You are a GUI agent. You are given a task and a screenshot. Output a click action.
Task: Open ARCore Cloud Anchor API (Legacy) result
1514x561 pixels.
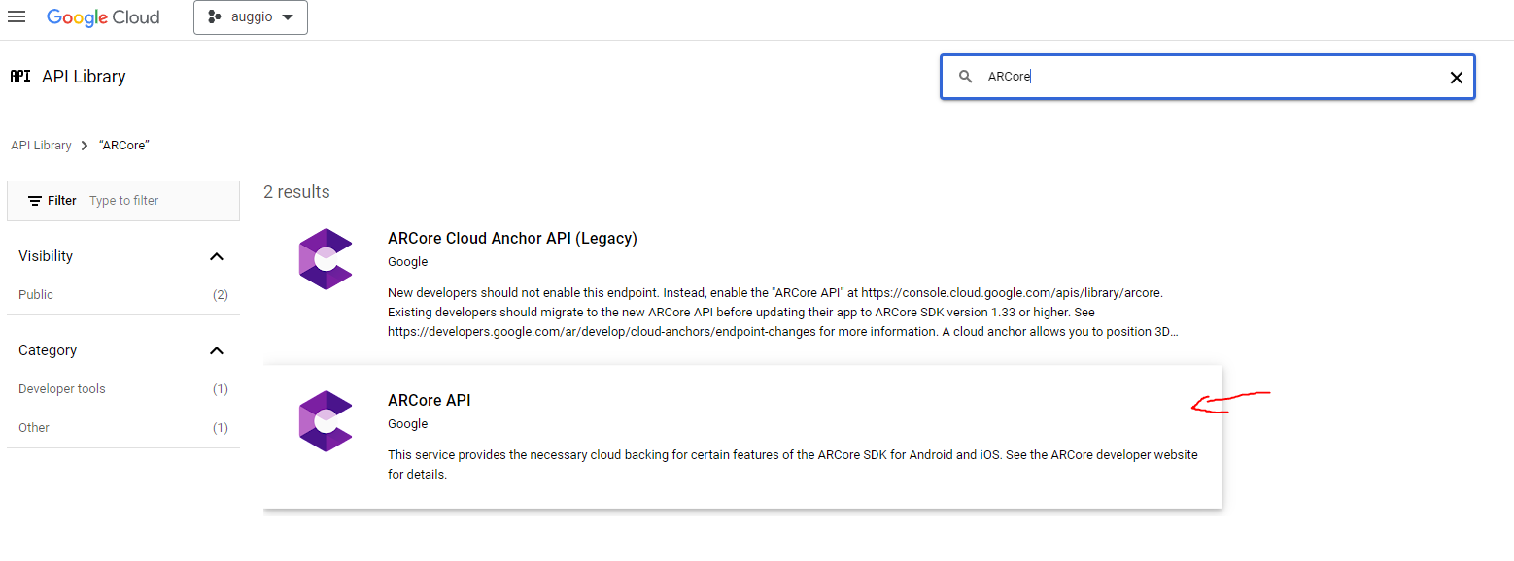coord(512,238)
